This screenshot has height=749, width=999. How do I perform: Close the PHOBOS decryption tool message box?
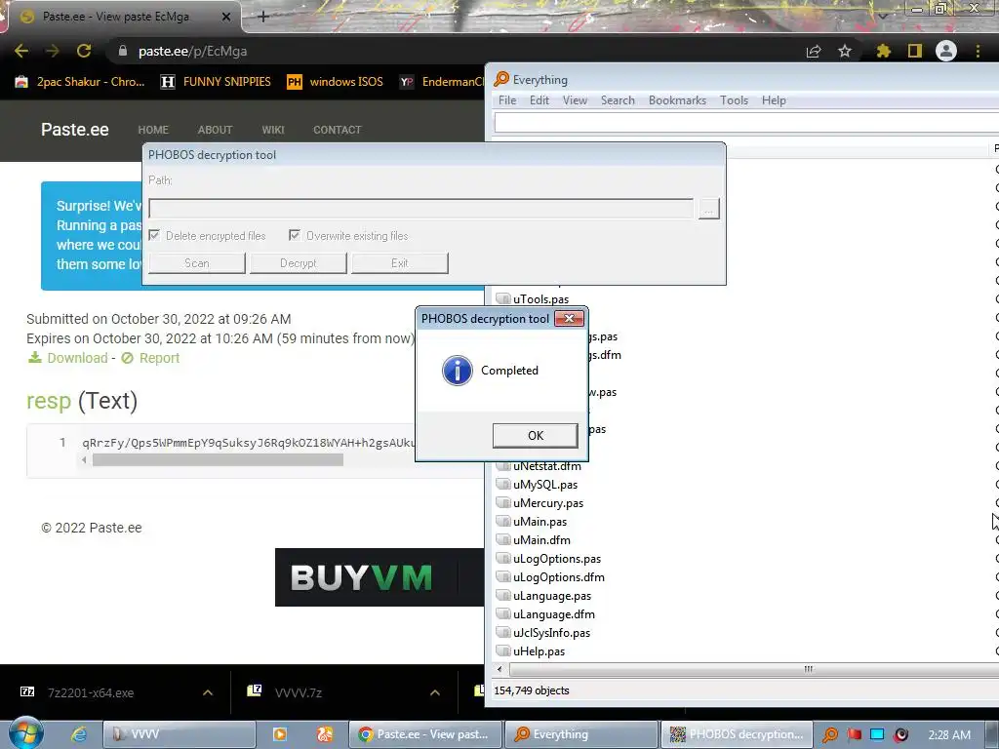pos(569,319)
